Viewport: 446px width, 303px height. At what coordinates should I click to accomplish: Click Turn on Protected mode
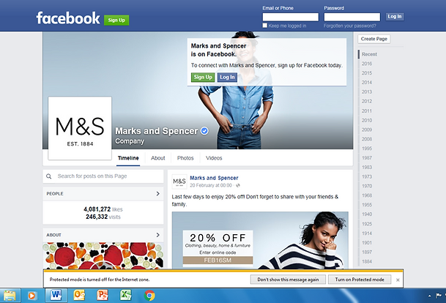tap(360, 280)
